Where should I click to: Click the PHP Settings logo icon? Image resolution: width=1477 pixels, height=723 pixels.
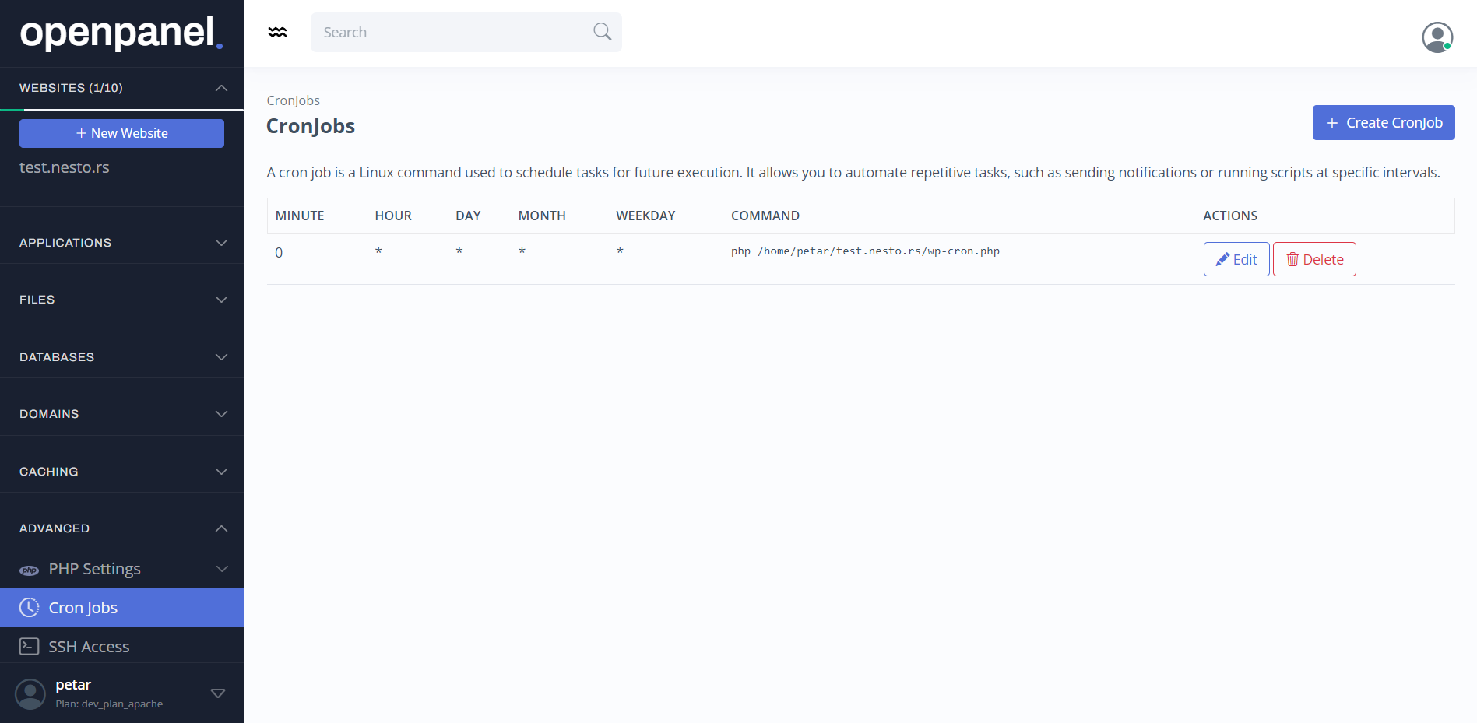(x=29, y=570)
